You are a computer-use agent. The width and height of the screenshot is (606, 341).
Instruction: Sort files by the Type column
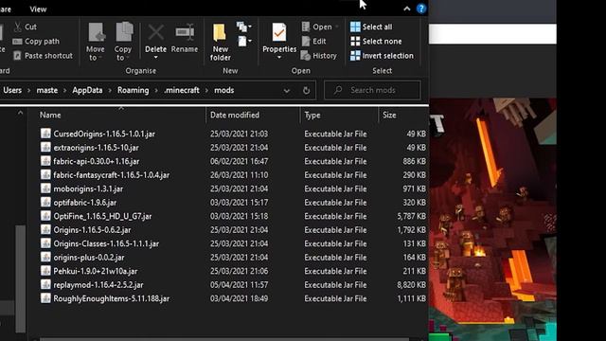click(x=312, y=115)
